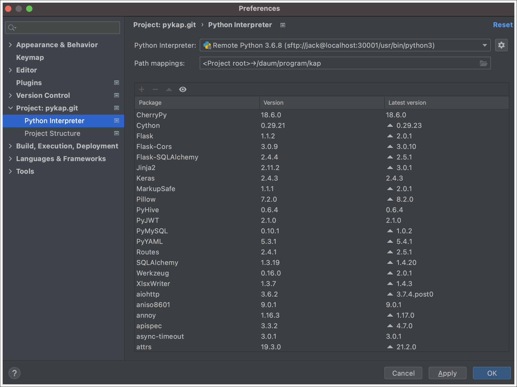Select the PyHive package row

click(x=322, y=210)
